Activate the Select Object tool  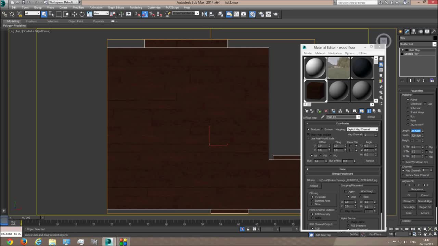click(44, 14)
